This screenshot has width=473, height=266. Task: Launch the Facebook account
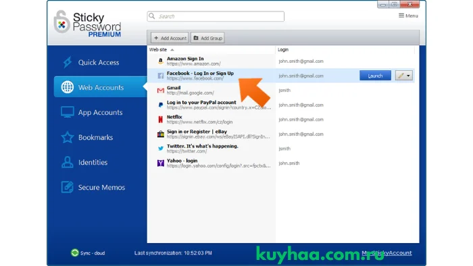click(x=375, y=76)
